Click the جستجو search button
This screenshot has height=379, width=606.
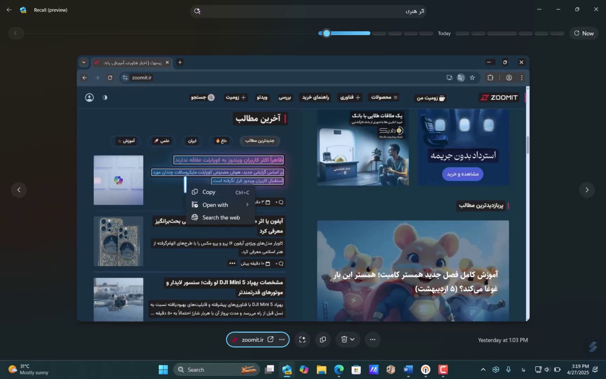(203, 97)
